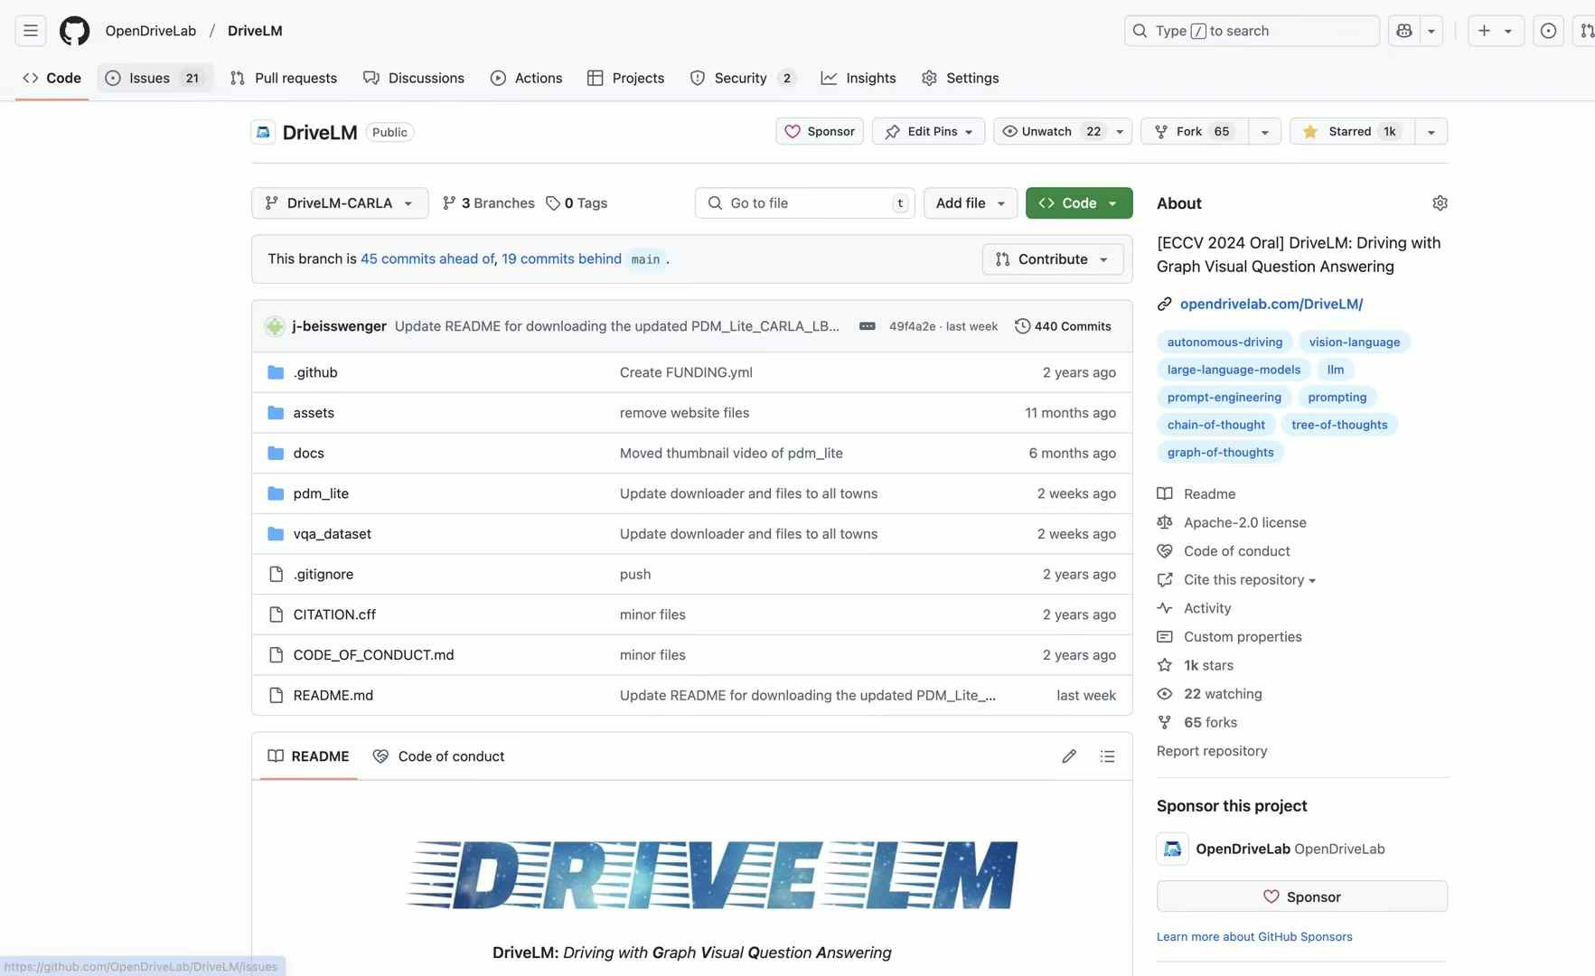1595x976 pixels.
Task: Click the Sponsor button near the repo title
Action: (x=820, y=132)
